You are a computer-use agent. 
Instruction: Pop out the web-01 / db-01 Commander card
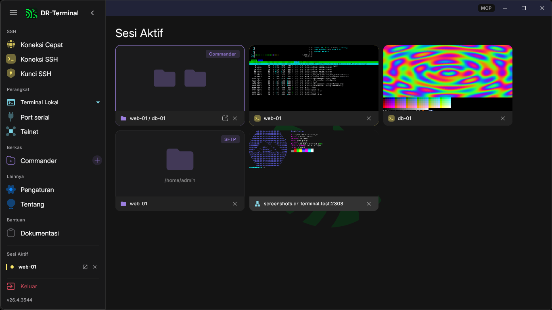tap(225, 118)
